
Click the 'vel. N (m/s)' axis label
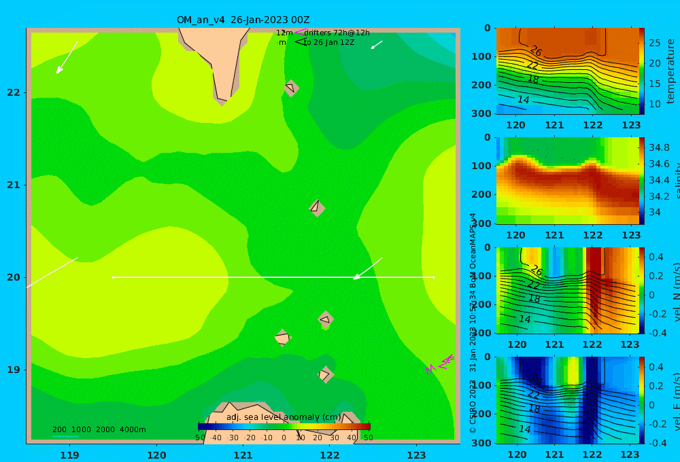click(x=676, y=291)
